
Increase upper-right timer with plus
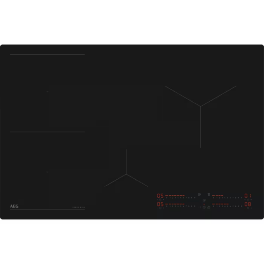point(251,200)
